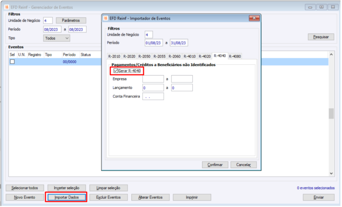
Task: Close the Importador de Eventos dialog
Action: (254, 18)
